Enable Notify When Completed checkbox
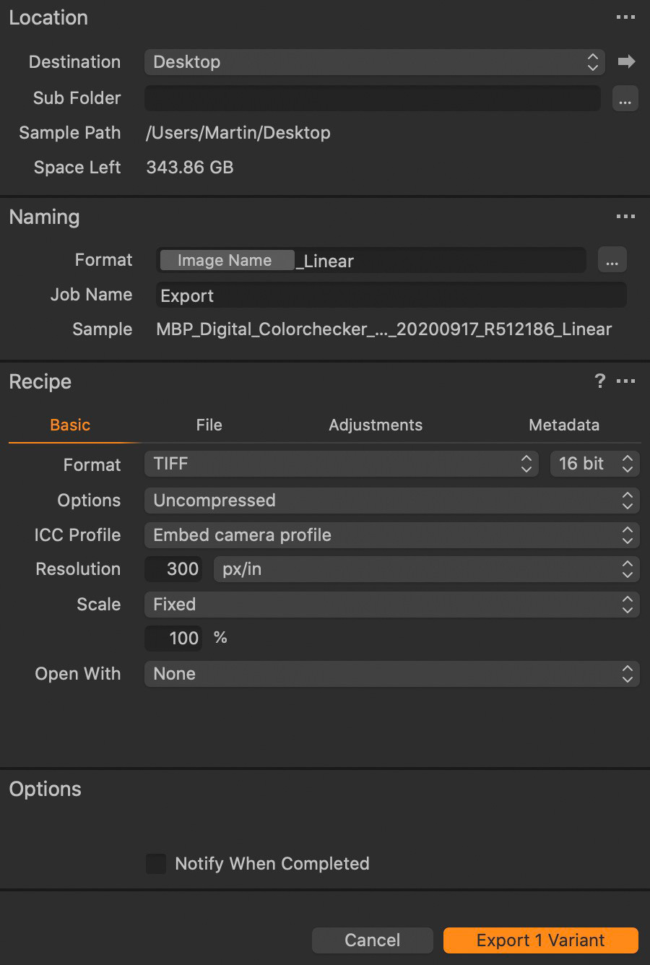650x965 pixels. [x=156, y=863]
